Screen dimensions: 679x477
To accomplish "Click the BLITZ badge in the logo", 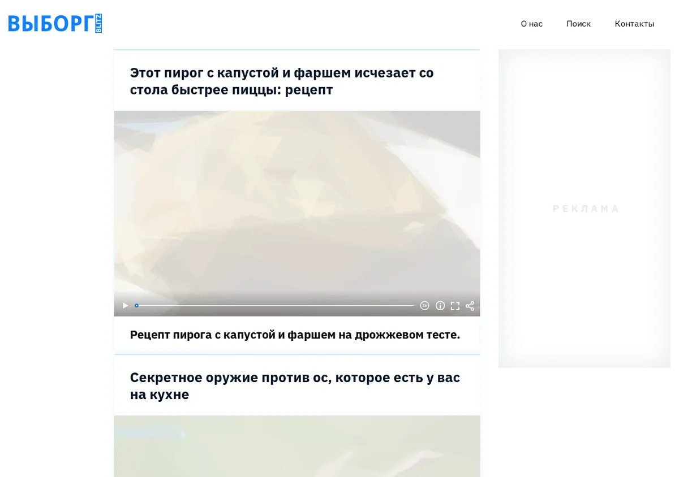I will click(x=98, y=23).
